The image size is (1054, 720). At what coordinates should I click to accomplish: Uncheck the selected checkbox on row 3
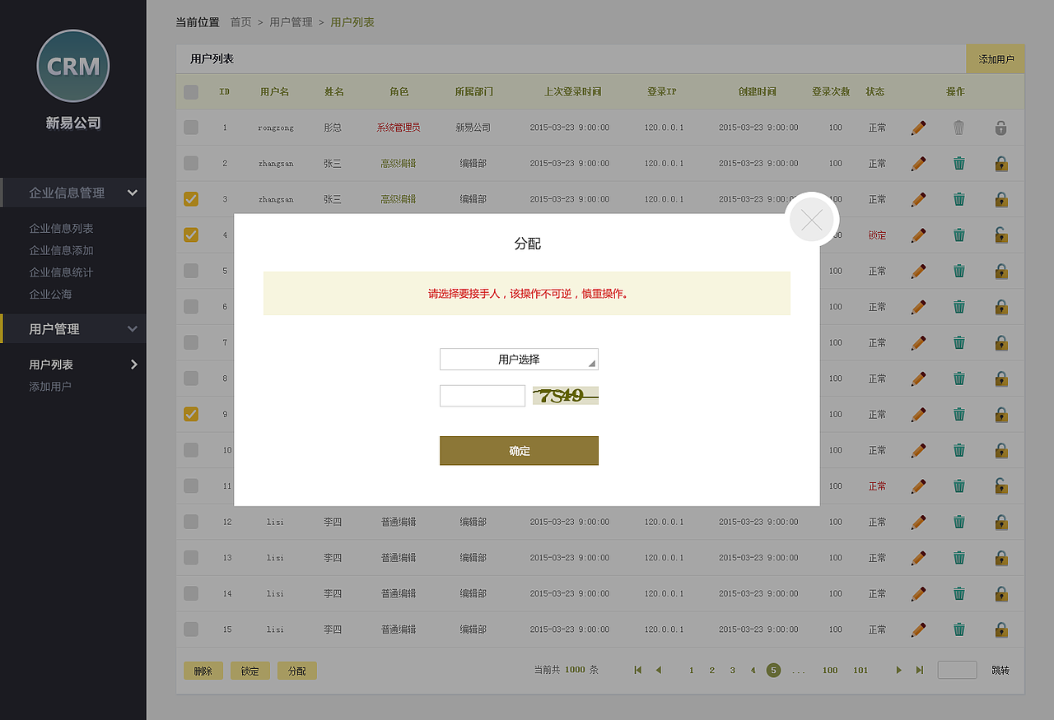[190, 198]
